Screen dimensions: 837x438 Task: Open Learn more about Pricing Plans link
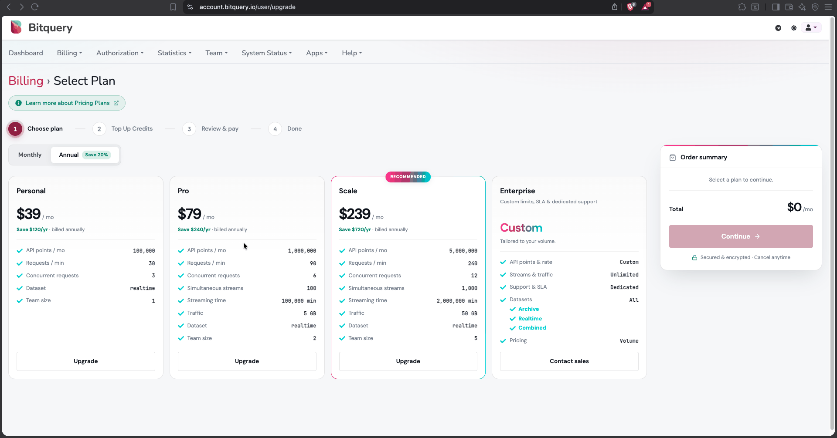67,103
